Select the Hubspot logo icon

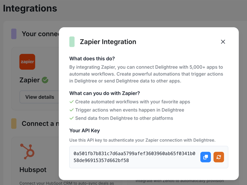(x=27, y=151)
